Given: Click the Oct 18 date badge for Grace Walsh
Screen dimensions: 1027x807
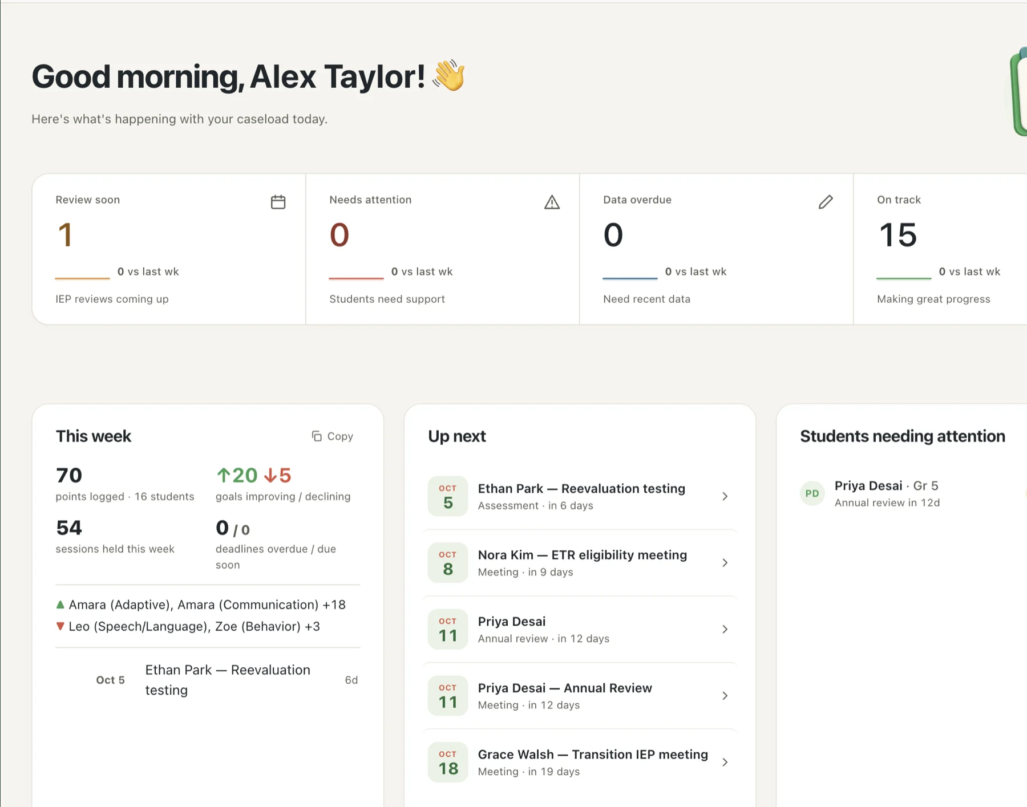Looking at the screenshot, I should (x=448, y=762).
